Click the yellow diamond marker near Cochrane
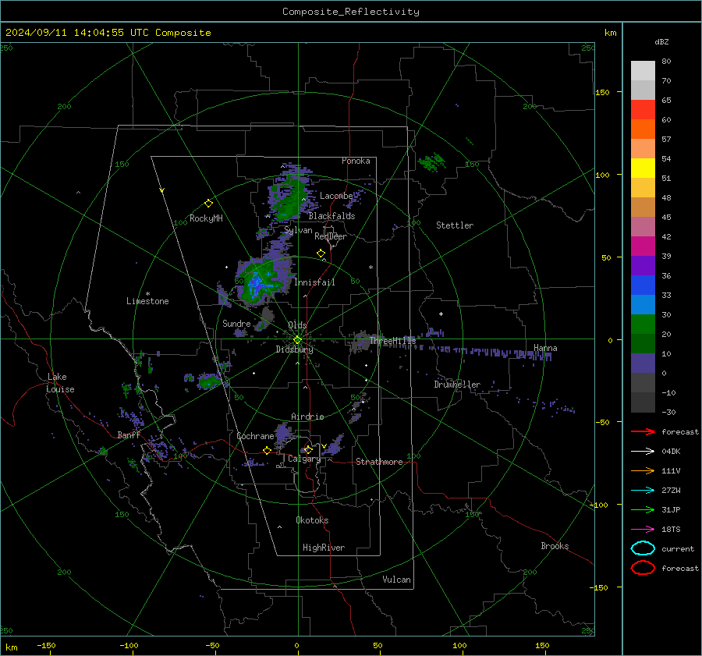702x656 pixels. [x=268, y=450]
